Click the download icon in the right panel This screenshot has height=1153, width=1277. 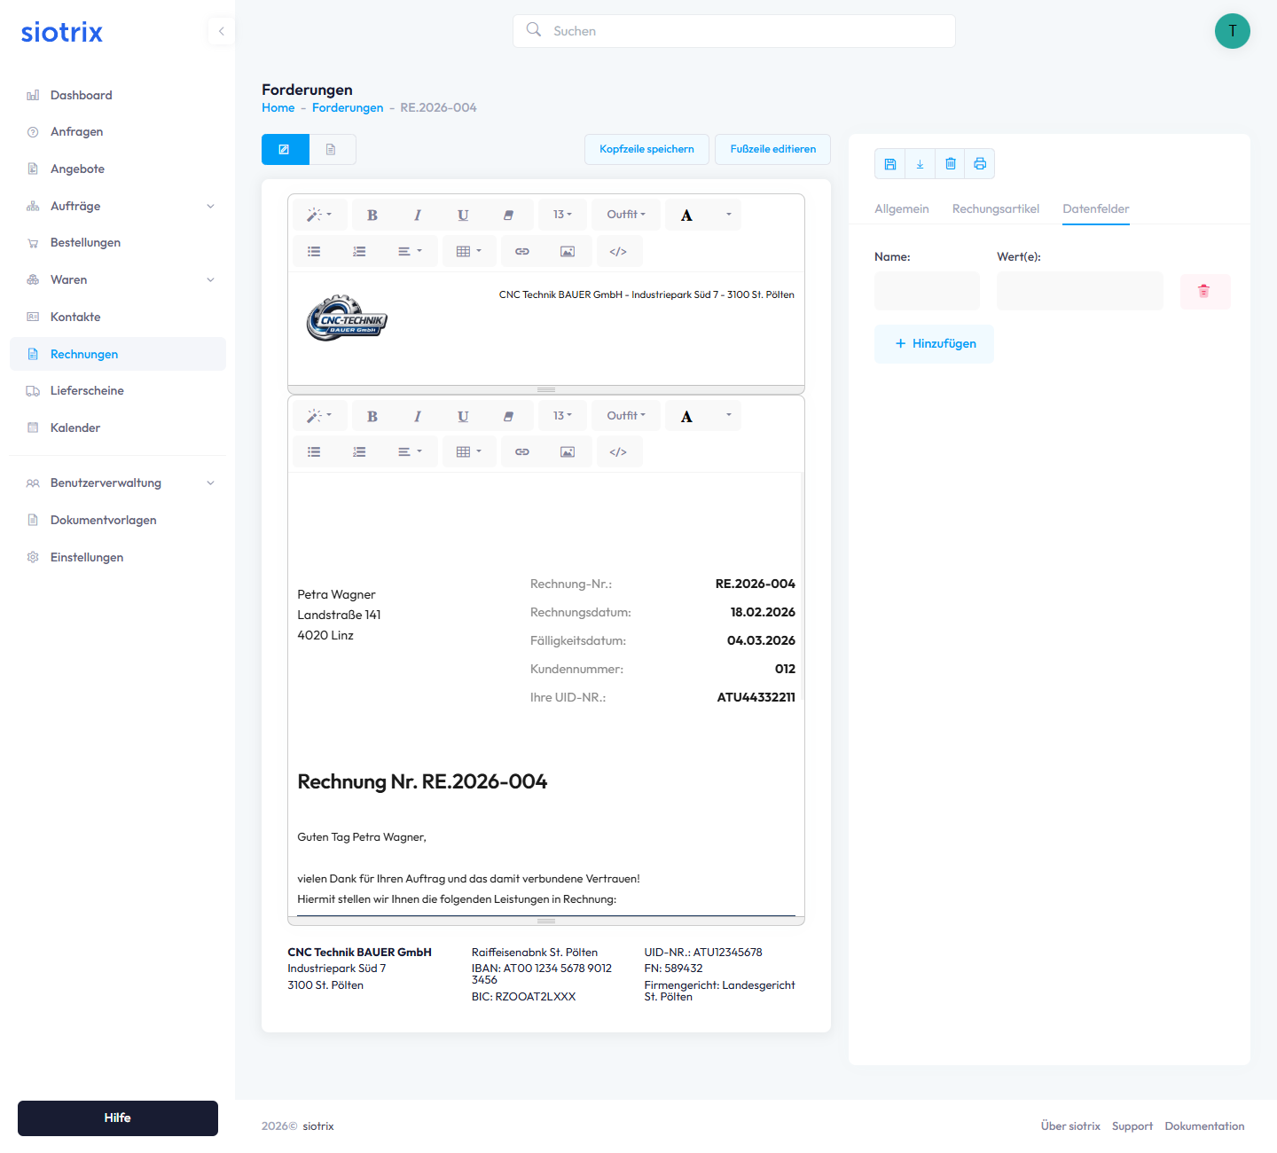pyautogui.click(x=920, y=164)
